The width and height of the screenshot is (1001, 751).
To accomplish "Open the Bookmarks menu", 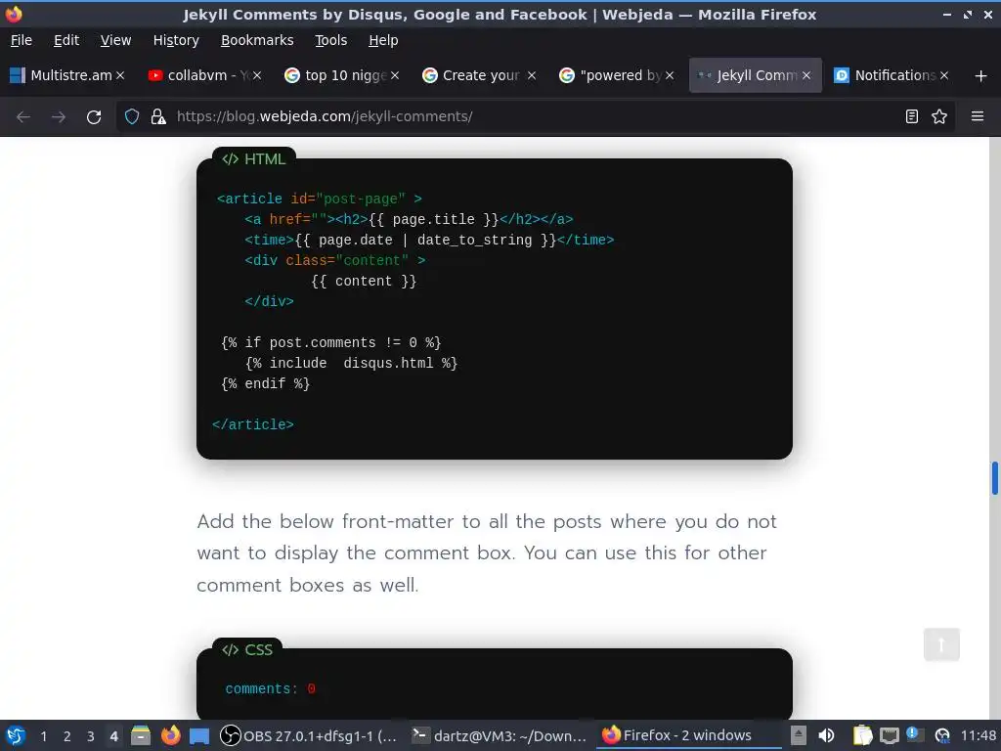I will [x=257, y=40].
